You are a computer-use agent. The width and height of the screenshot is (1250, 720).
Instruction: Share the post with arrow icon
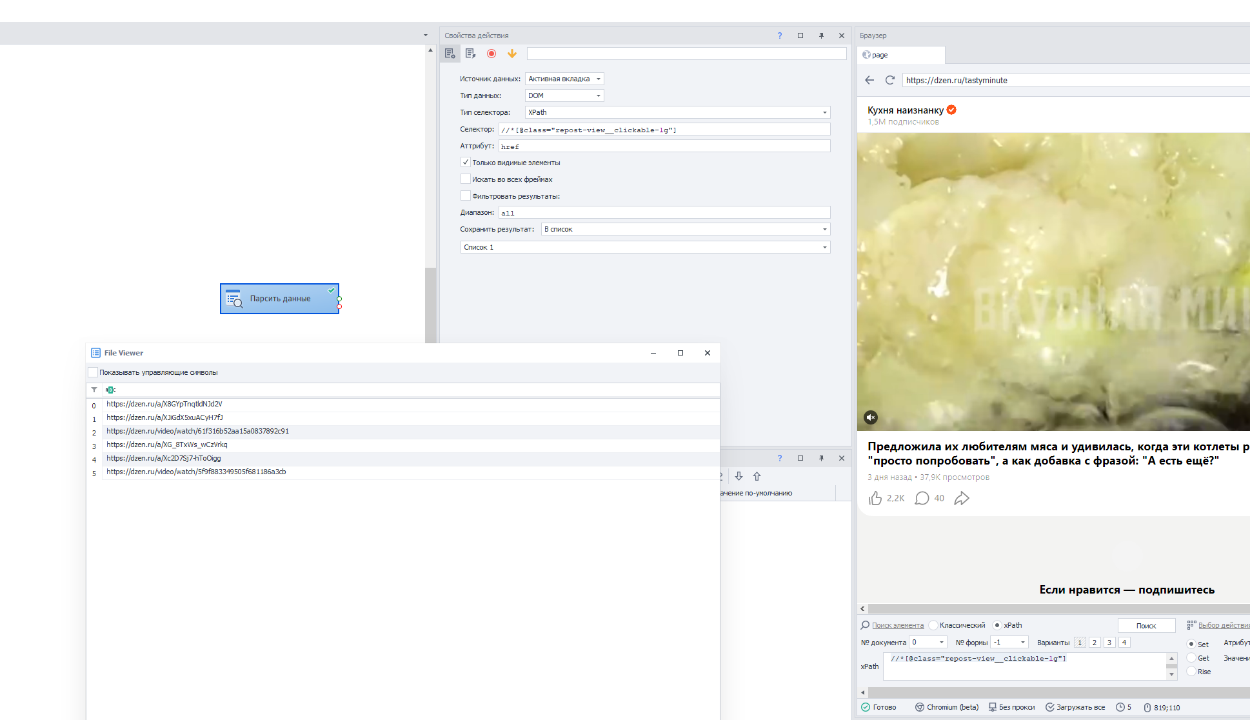(962, 498)
